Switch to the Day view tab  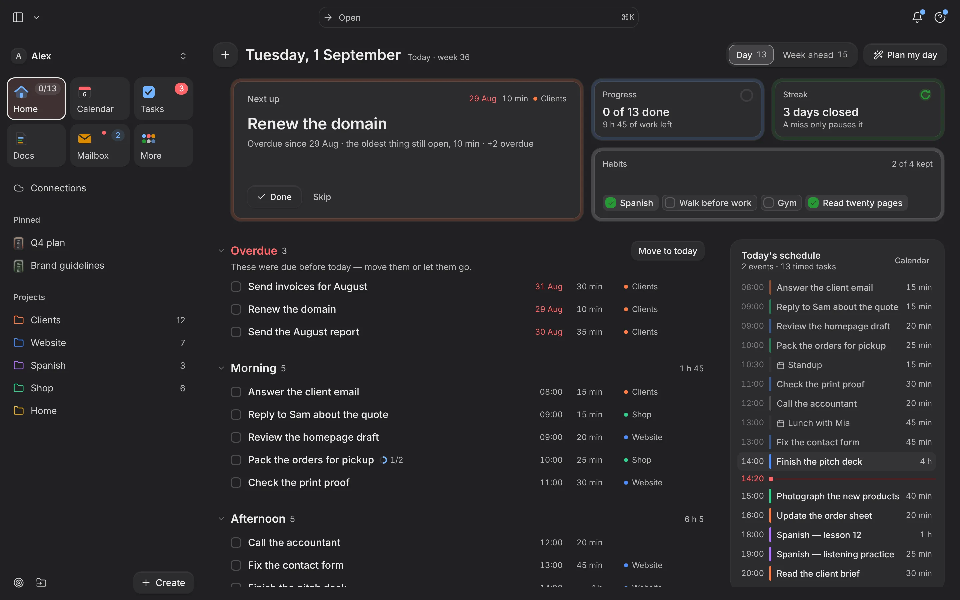(x=751, y=55)
